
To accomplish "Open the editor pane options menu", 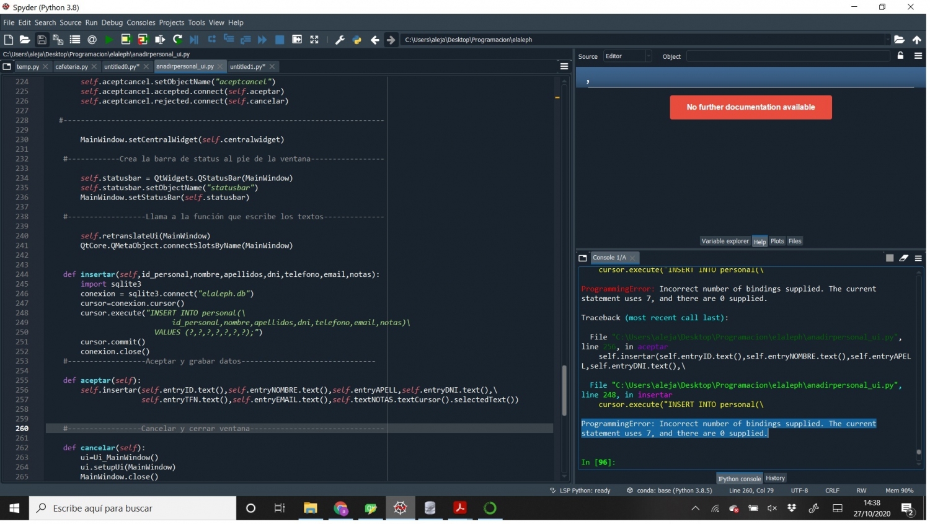I will coord(564,66).
